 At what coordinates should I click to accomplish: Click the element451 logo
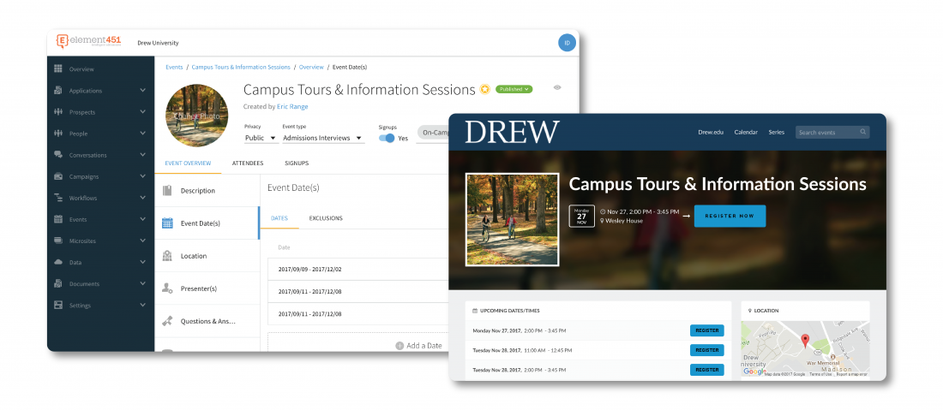tap(87, 41)
